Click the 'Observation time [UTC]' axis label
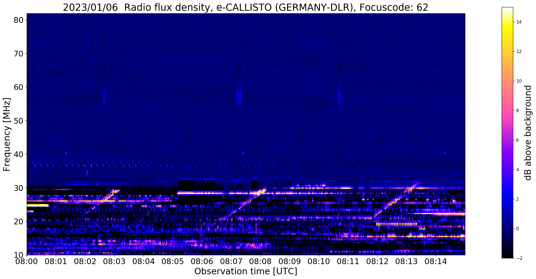Screen dimensions: 536x279 point(246,271)
